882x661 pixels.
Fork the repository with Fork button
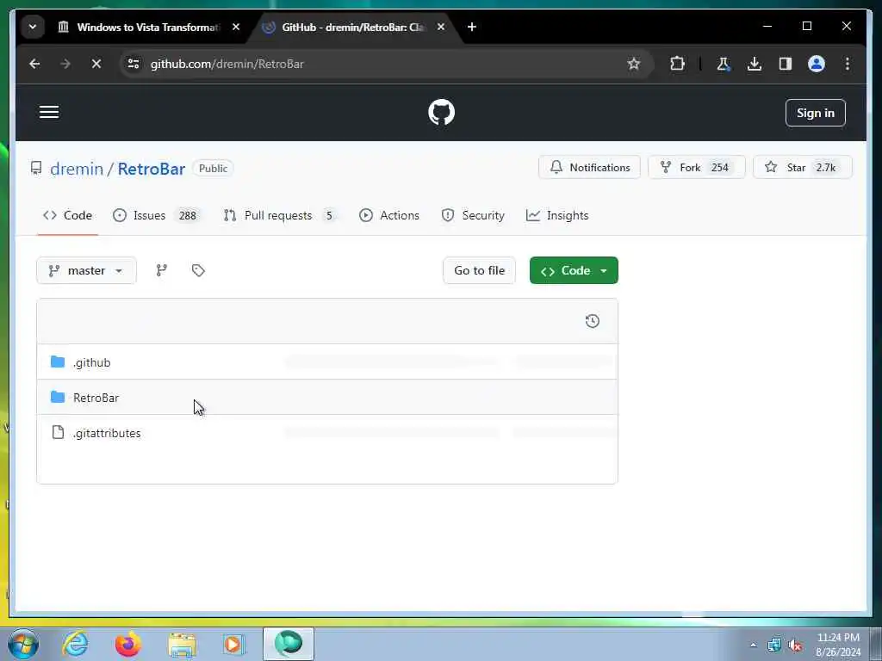pyautogui.click(x=696, y=168)
